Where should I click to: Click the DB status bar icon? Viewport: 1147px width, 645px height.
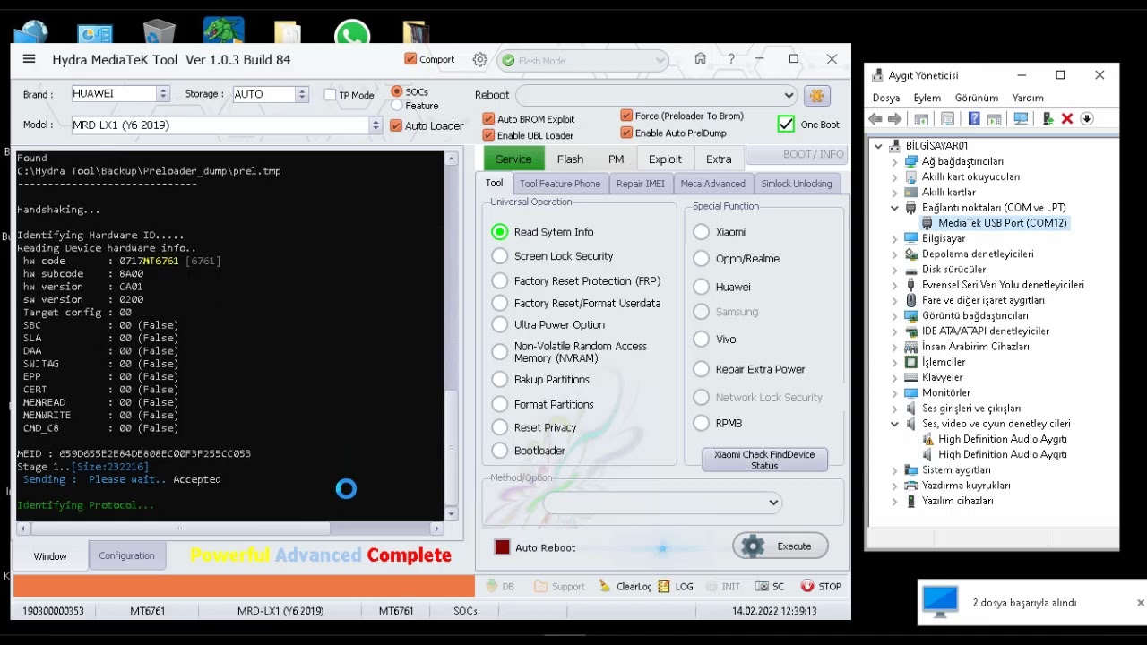click(500, 586)
